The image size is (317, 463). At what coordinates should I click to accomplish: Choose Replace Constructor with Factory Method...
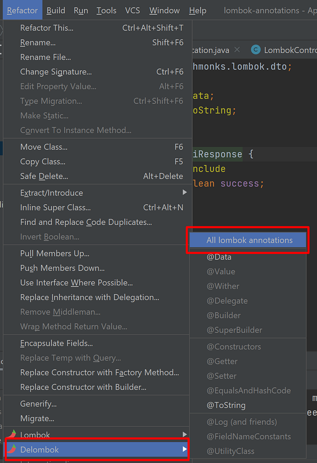(96, 372)
